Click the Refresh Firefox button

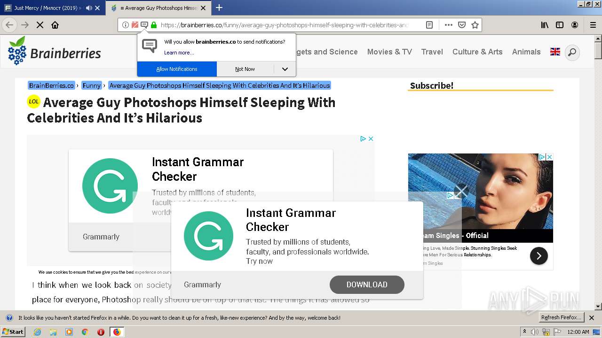[562, 318]
